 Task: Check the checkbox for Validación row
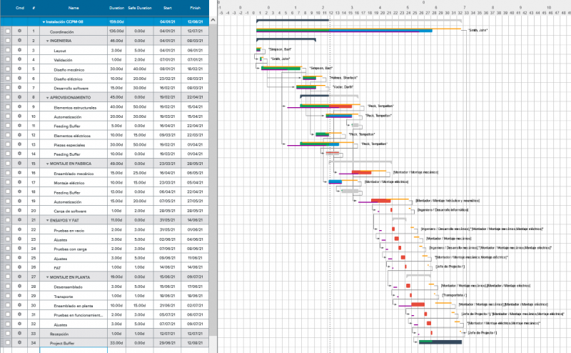pyautogui.click(x=8, y=59)
